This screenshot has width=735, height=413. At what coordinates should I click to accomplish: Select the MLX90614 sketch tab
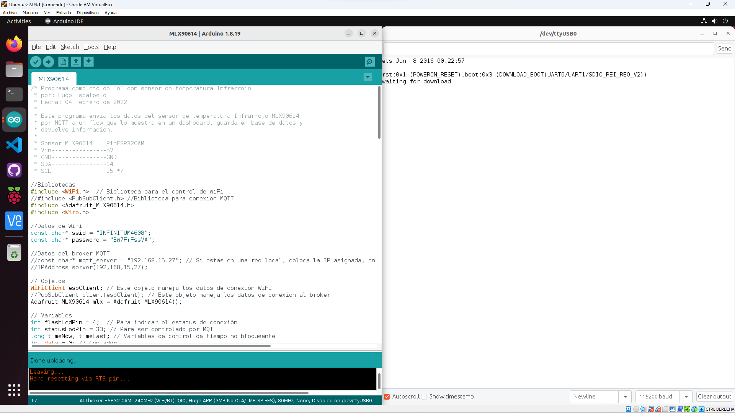coord(54,79)
